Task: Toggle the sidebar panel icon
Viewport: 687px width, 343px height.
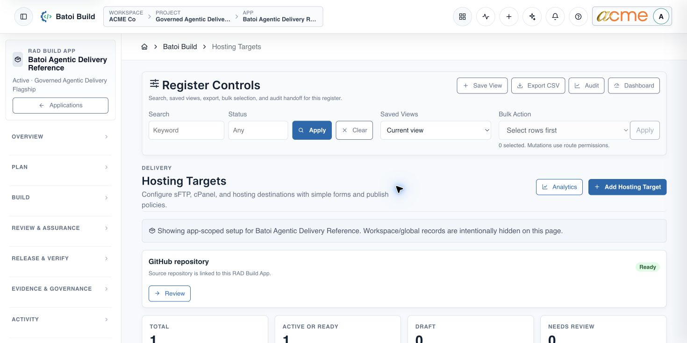Action: [x=23, y=16]
